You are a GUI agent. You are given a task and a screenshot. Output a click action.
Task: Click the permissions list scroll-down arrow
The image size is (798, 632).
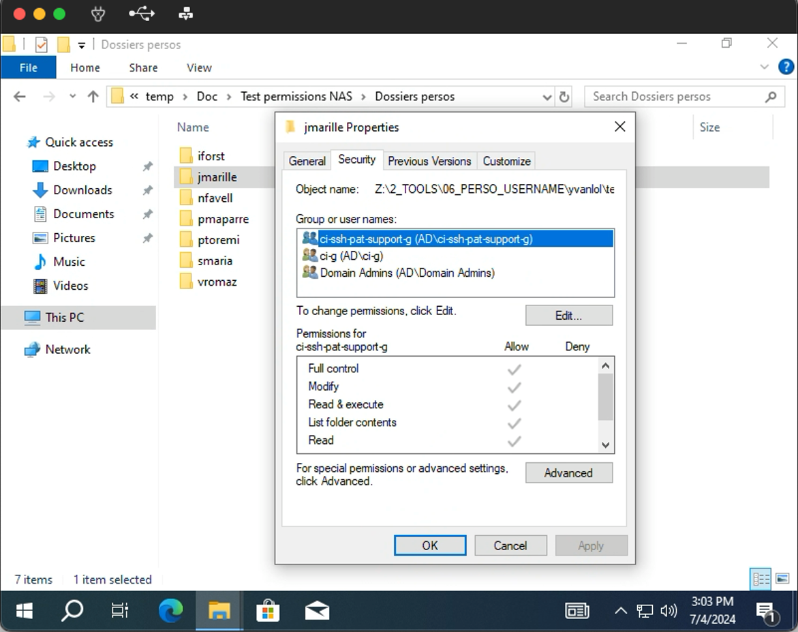point(605,445)
